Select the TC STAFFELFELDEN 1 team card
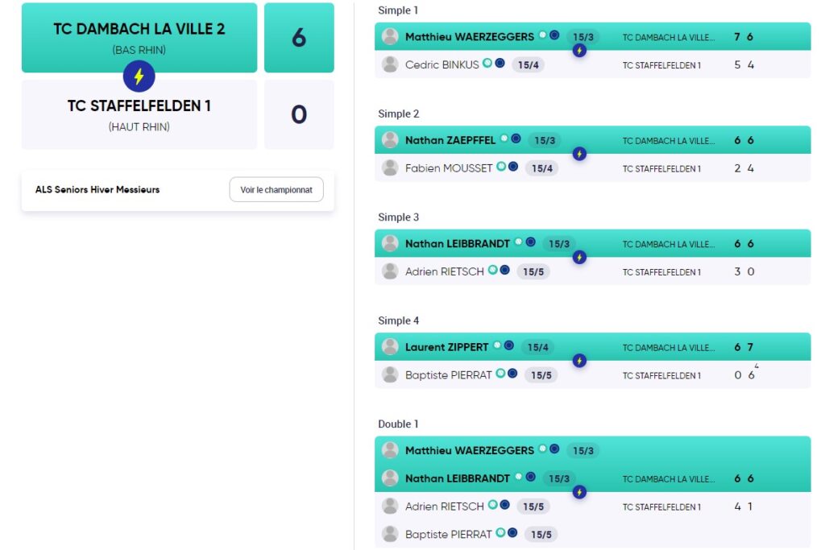Screen dimensions: 825x550 tap(139, 114)
